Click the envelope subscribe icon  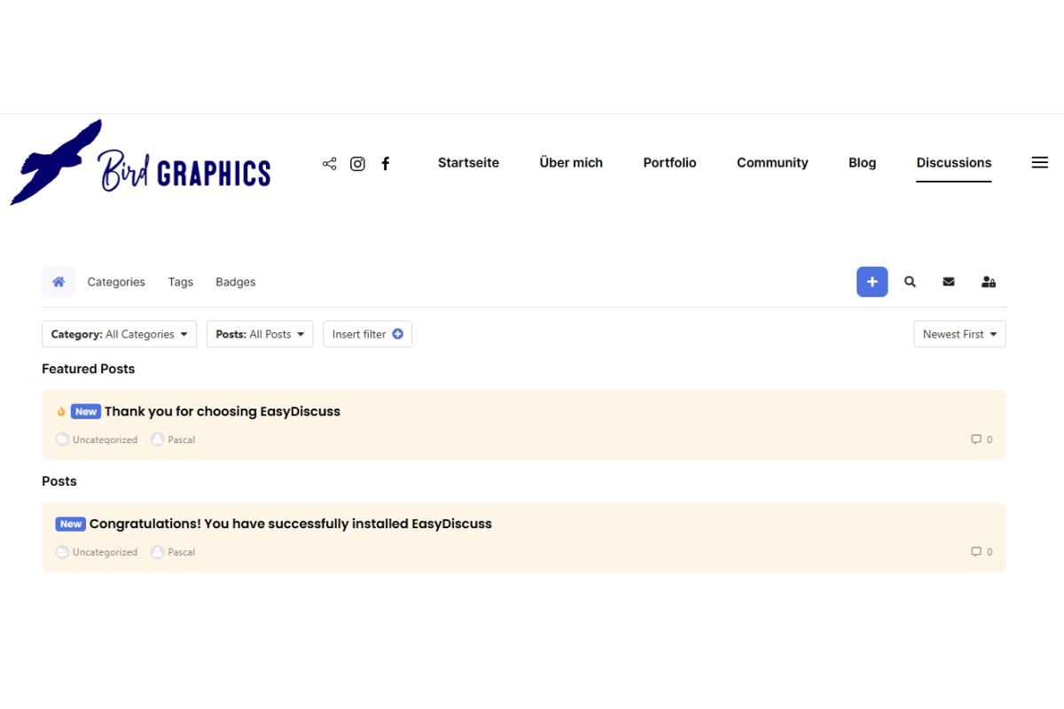(x=949, y=282)
